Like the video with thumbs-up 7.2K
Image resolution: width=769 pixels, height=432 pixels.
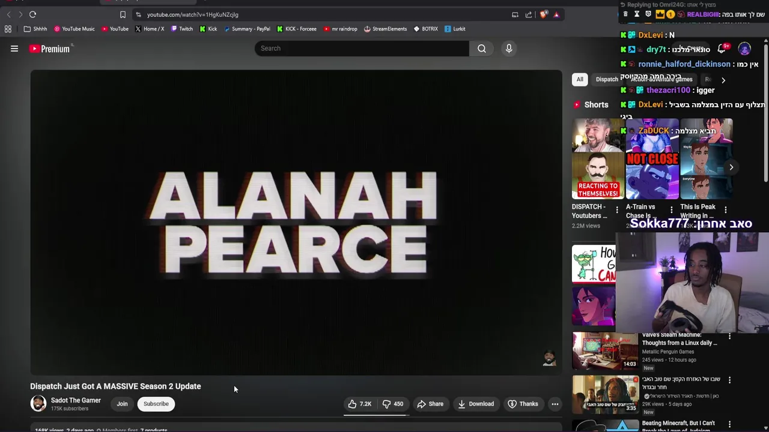click(x=360, y=404)
